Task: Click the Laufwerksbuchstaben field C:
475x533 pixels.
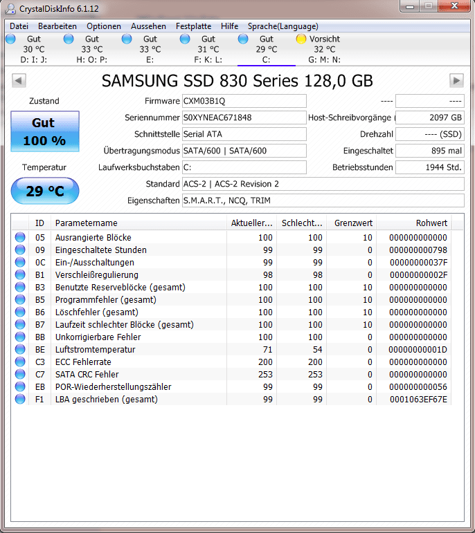Action: (244, 167)
